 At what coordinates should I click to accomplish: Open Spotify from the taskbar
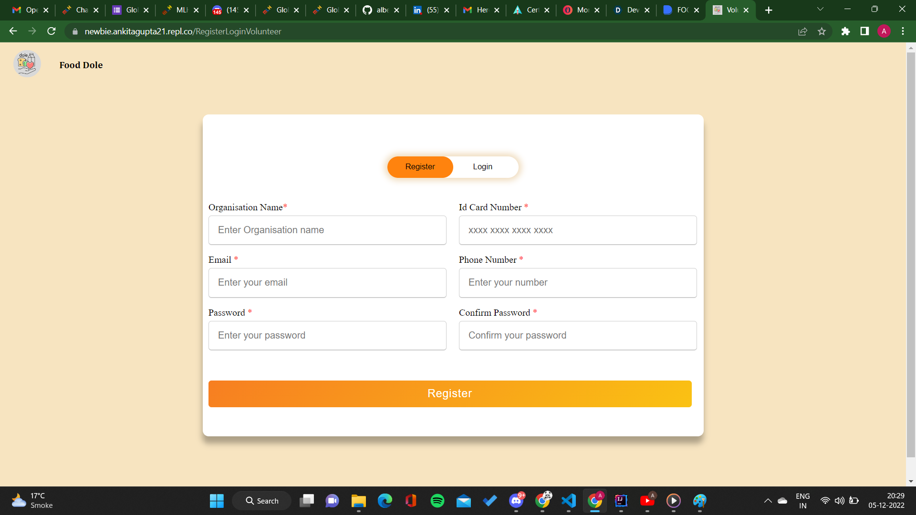[437, 501]
